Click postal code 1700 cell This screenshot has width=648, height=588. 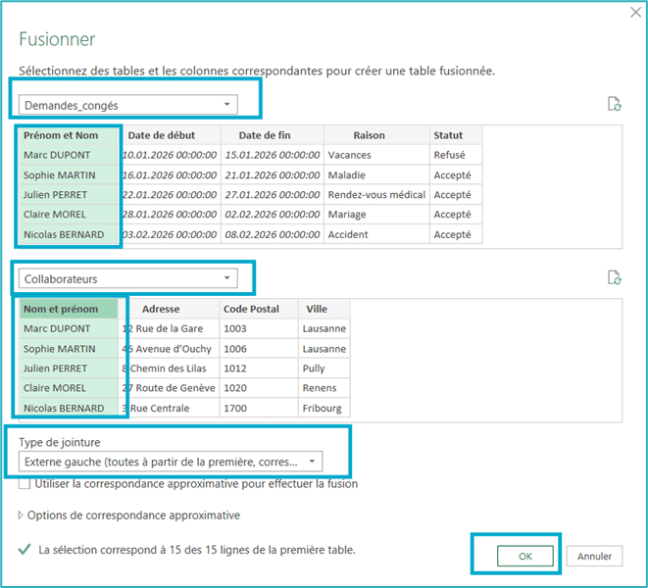(x=259, y=408)
